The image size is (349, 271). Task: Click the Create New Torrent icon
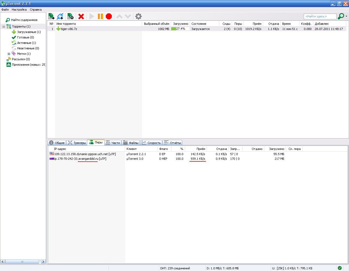[70, 16]
